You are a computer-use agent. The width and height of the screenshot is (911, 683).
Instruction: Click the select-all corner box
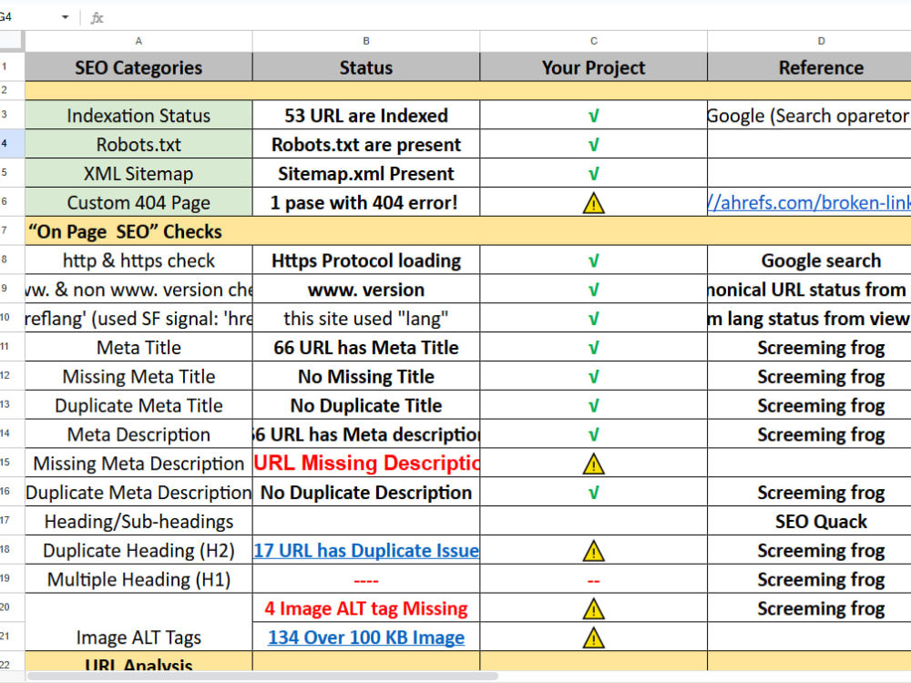(12, 41)
